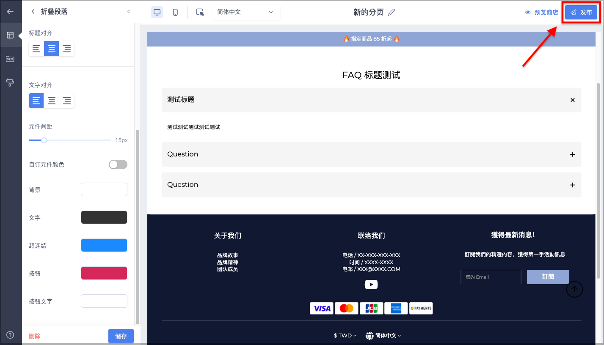This screenshot has height=345, width=604.
Task: Open the 超连结 color swatch
Action: pyautogui.click(x=104, y=245)
